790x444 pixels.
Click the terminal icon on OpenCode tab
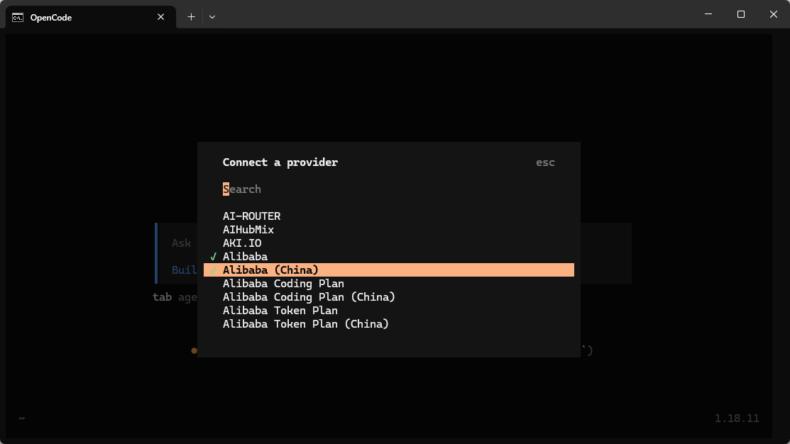18,18
